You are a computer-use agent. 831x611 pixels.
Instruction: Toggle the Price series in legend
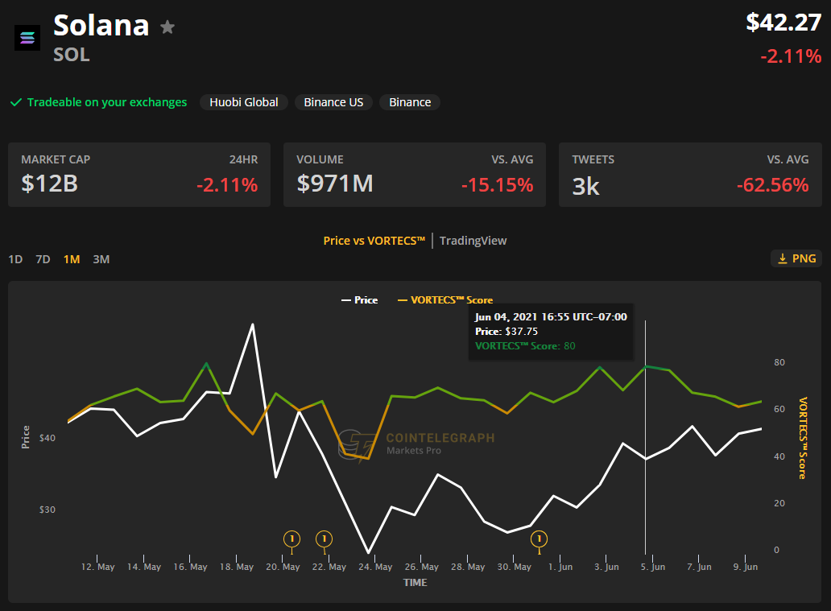coord(358,299)
